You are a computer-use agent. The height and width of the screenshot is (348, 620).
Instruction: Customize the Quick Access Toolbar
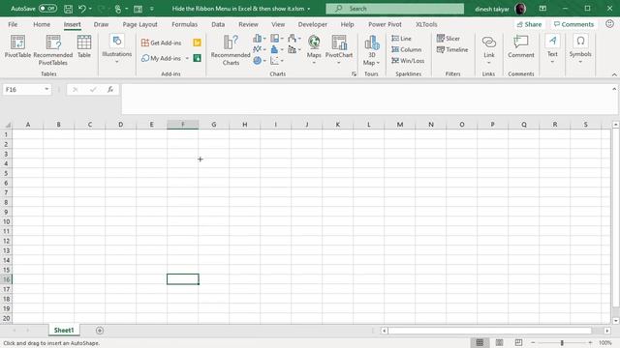click(x=151, y=9)
